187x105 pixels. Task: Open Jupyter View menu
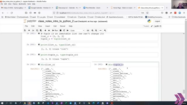(40, 26)
